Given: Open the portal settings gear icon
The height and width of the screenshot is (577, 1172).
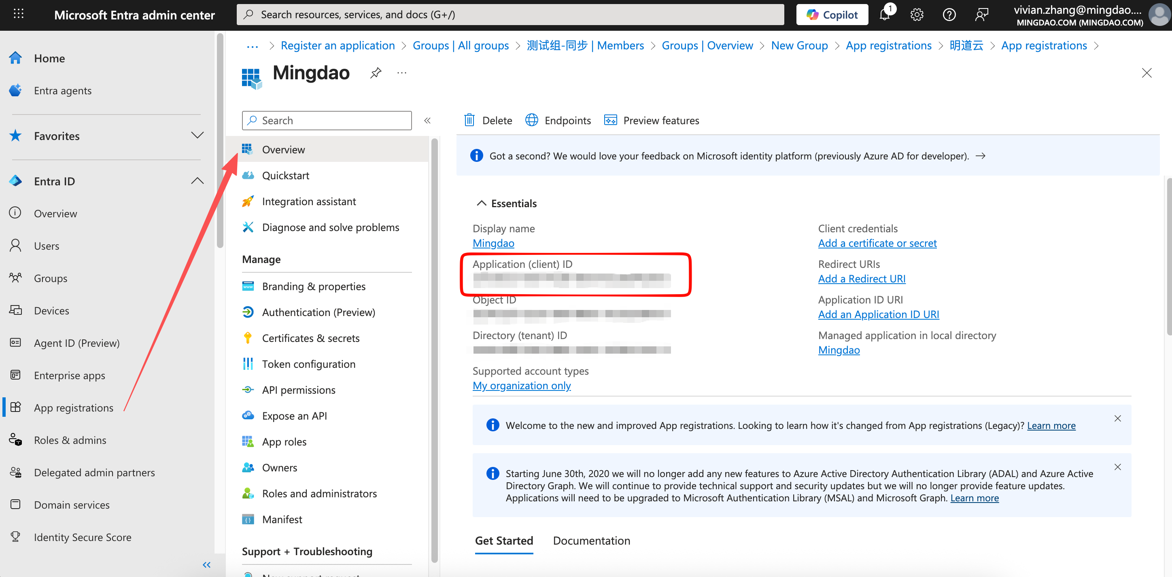Looking at the screenshot, I should [917, 15].
